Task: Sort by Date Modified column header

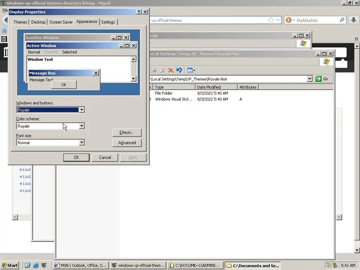Action: [216, 87]
